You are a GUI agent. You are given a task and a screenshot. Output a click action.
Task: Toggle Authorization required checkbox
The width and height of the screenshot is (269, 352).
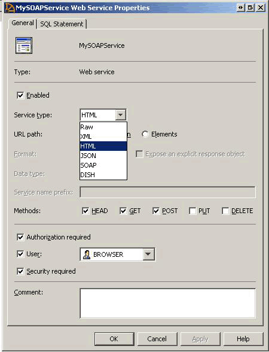pos(20,237)
